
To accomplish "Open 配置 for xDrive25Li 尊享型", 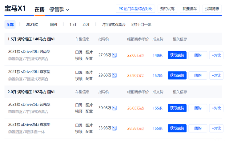I will (x=89, y=132).
